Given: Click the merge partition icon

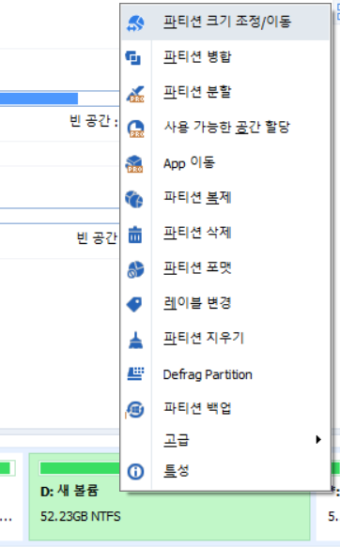Looking at the screenshot, I should (133, 57).
